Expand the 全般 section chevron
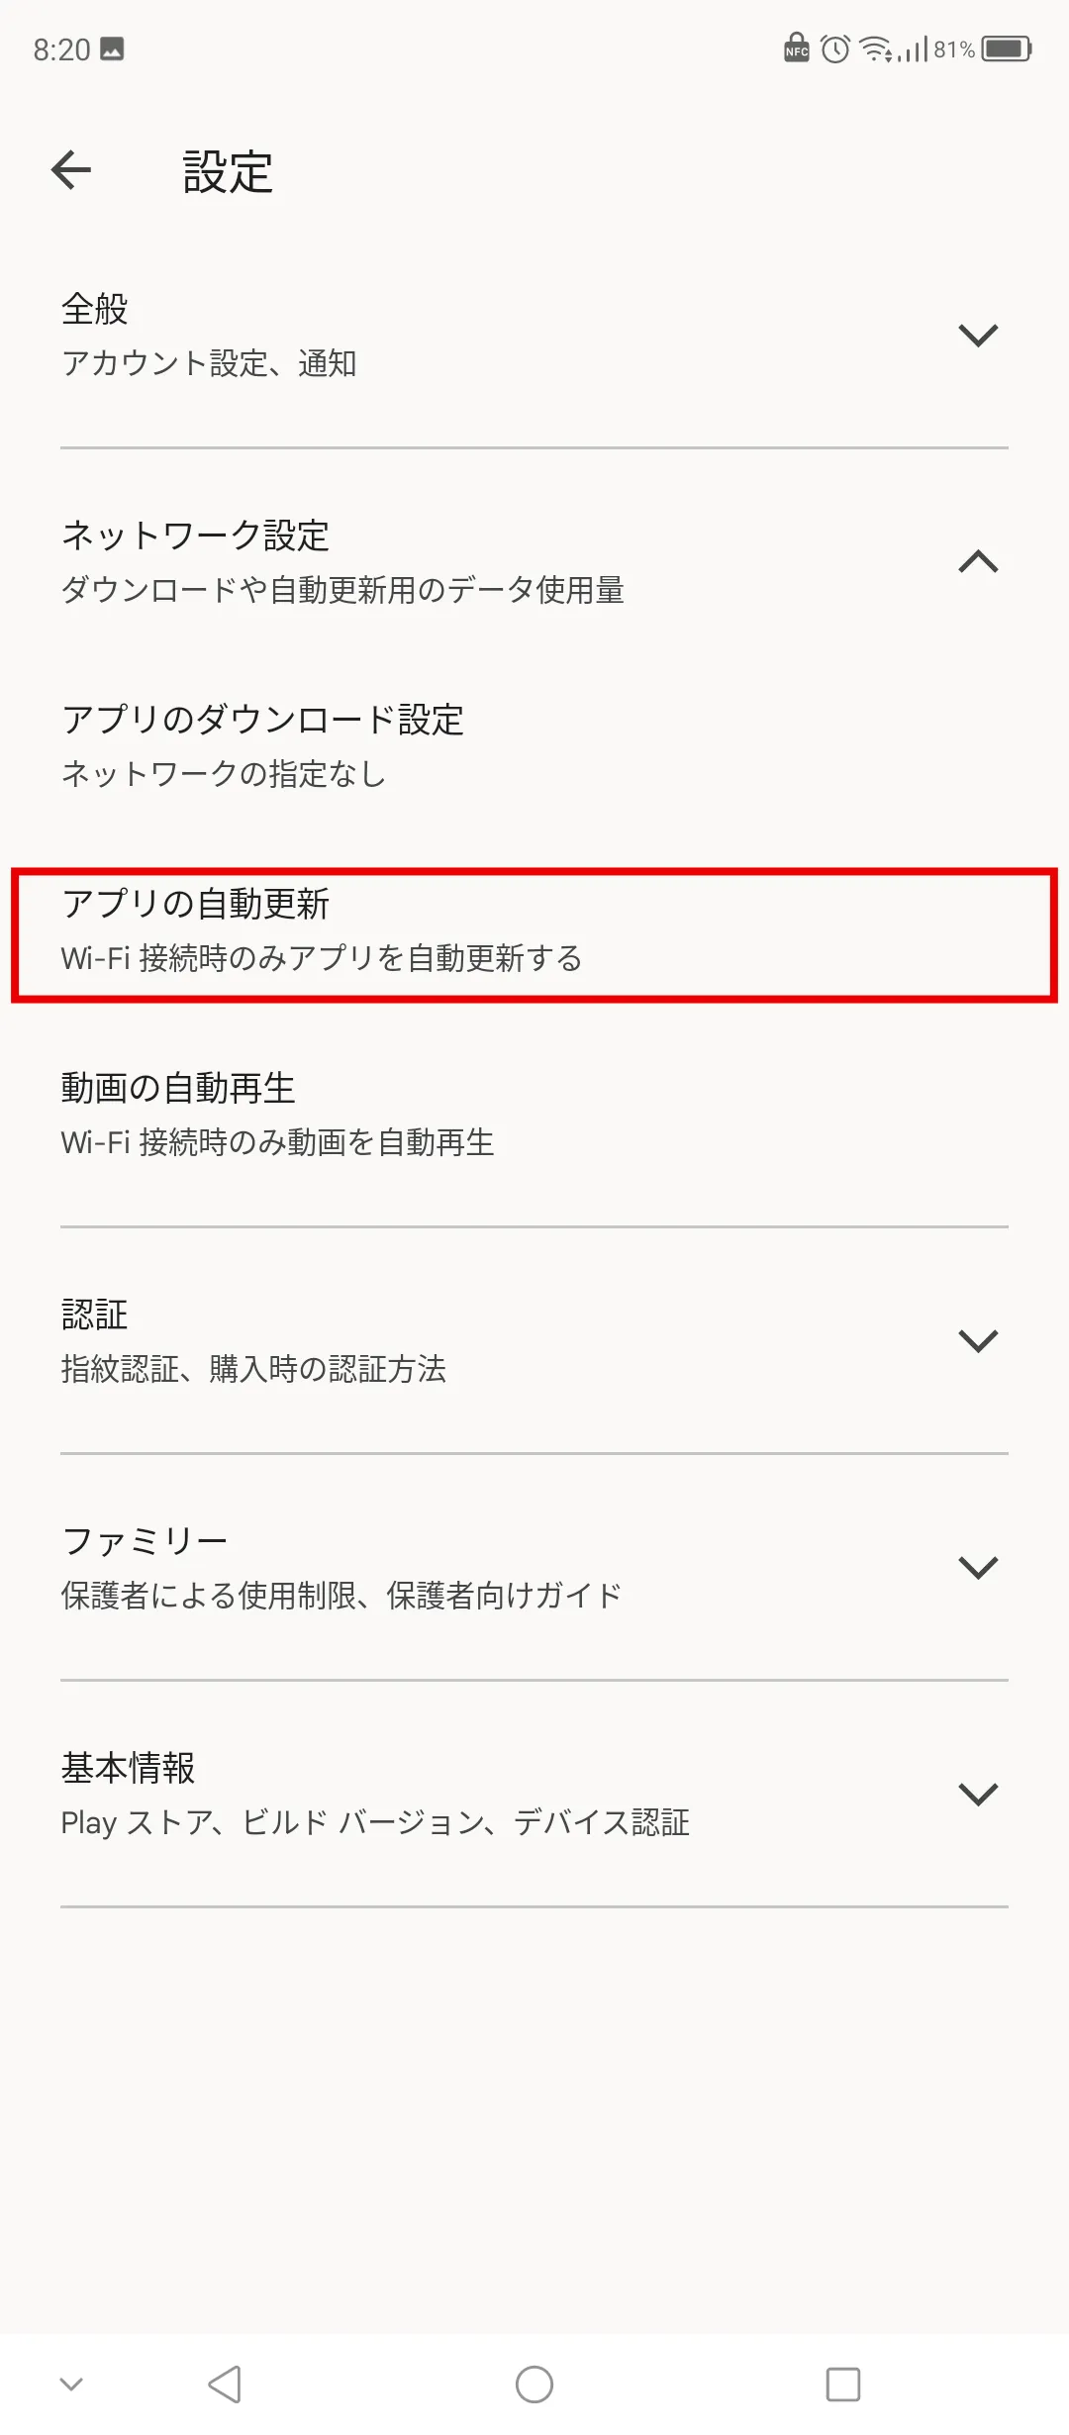Image resolution: width=1069 pixels, height=2435 pixels. point(978,336)
